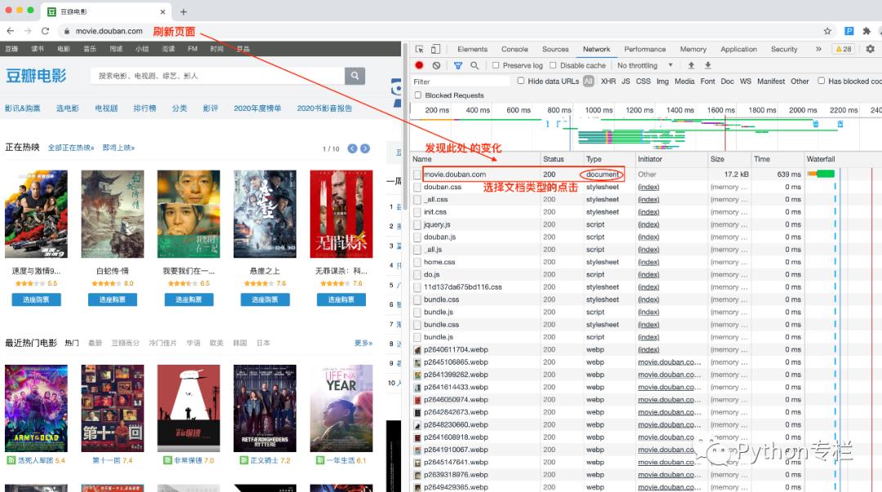Click 选座购票 button under 白蛇传·情

113,299
